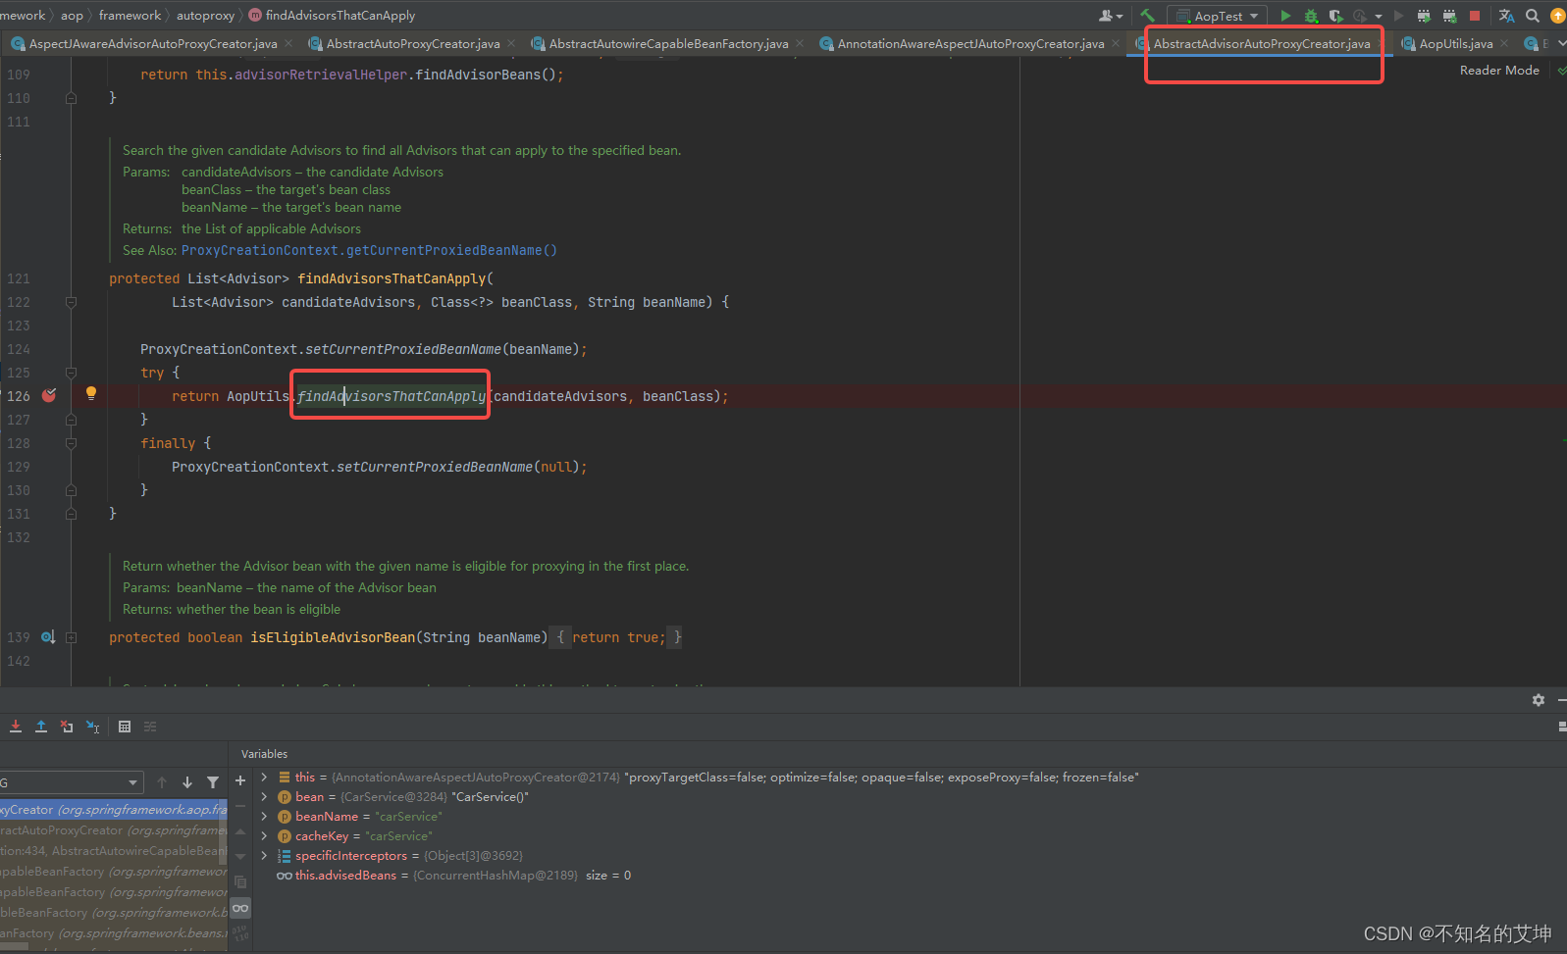Click the autoproxy breadcrumb
1567x954 pixels.
pos(205,16)
